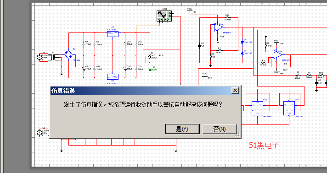327x173 pixels.
Task: Select the left 74LS74D flip-flop block
Action: pos(257,108)
